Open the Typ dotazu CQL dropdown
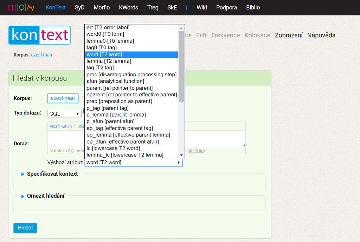Screen dimensions: 360x242 coord(64,114)
